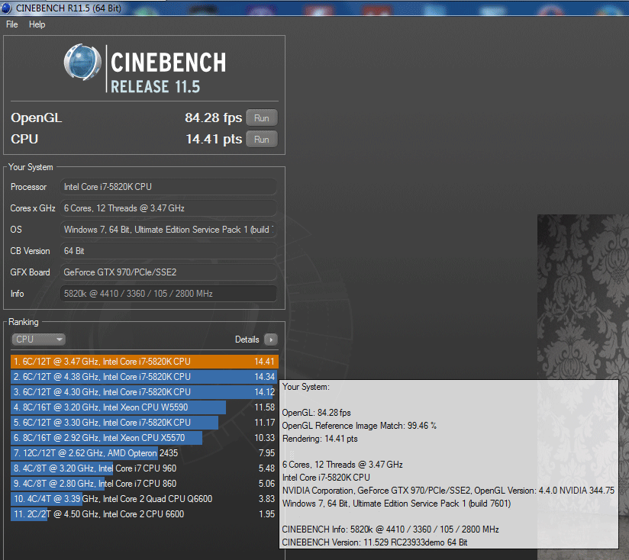
Task: Select the Core i7 CPU 960 row
Action: click(x=144, y=468)
